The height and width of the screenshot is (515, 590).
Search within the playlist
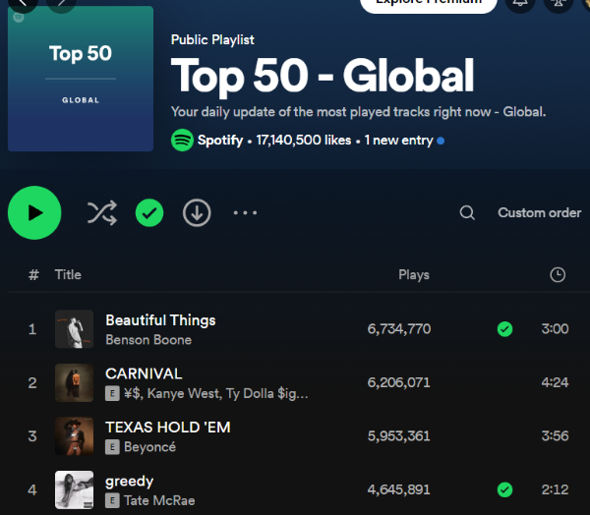[467, 213]
